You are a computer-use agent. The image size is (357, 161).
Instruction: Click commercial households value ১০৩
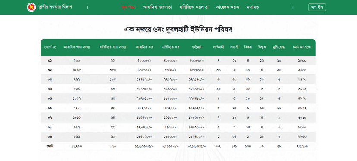click(x=113, y=80)
